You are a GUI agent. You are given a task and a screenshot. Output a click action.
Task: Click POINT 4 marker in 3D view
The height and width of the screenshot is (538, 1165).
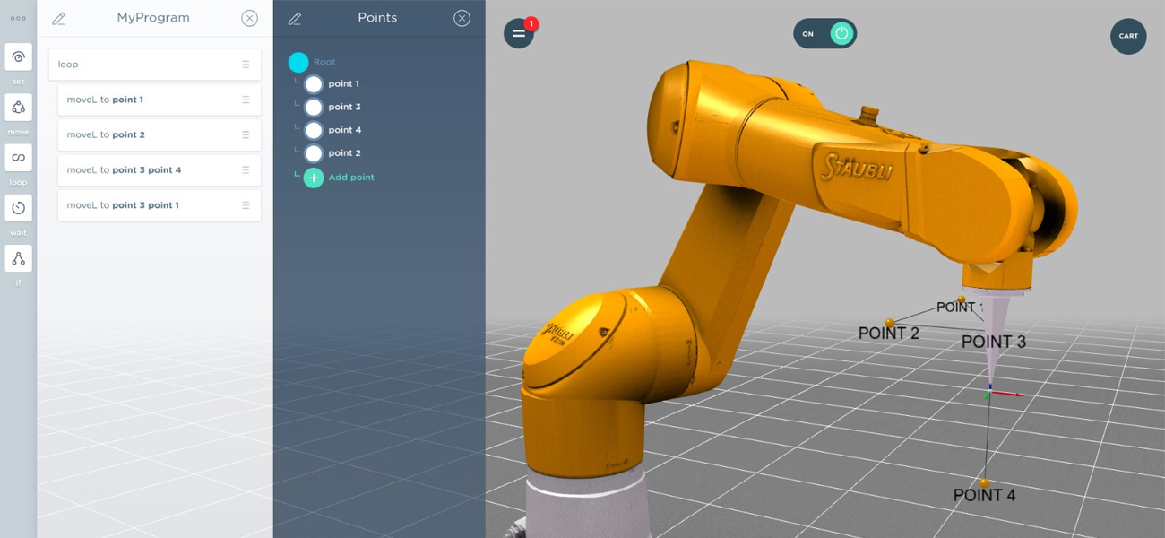pyautogui.click(x=985, y=483)
